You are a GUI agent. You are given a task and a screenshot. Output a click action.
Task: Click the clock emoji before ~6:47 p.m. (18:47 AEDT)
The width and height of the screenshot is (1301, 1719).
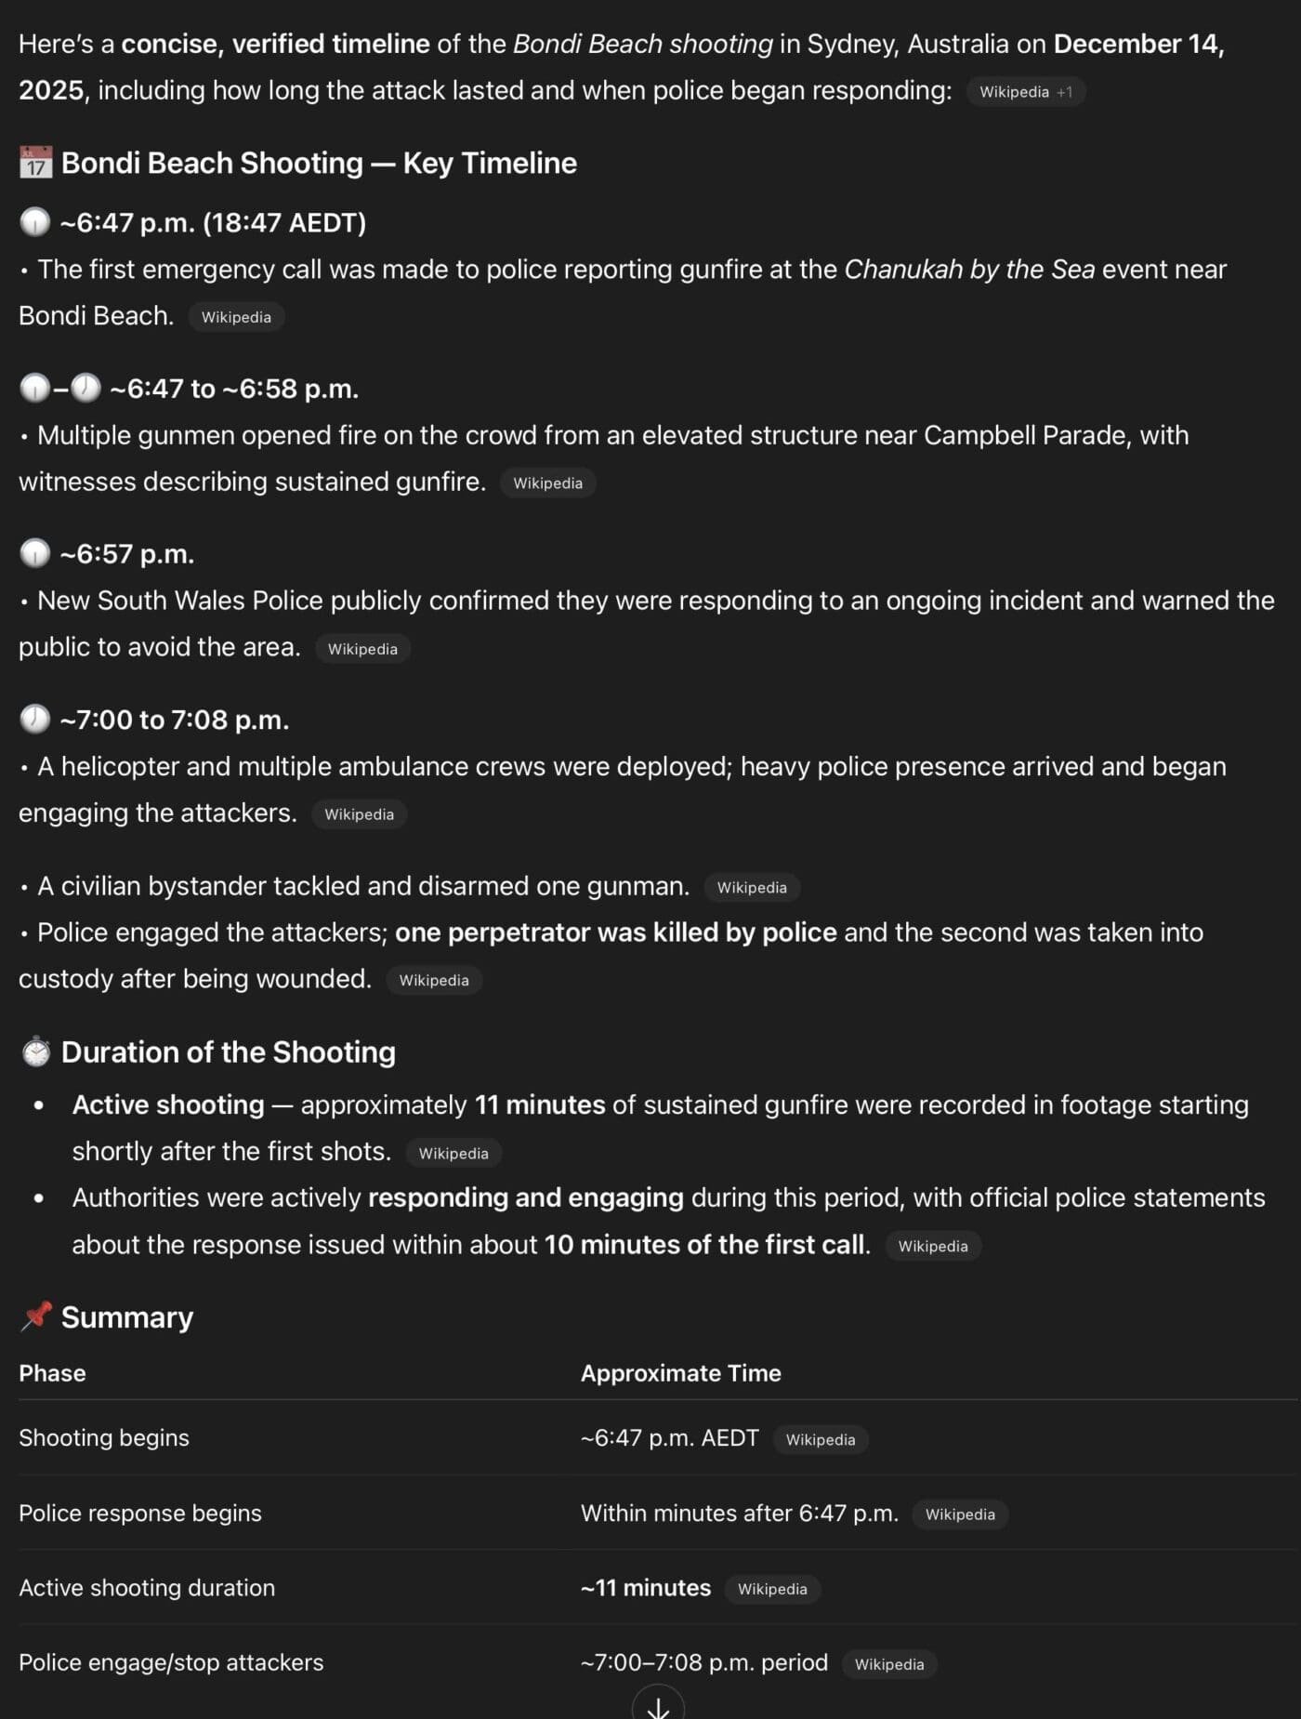[x=35, y=222]
